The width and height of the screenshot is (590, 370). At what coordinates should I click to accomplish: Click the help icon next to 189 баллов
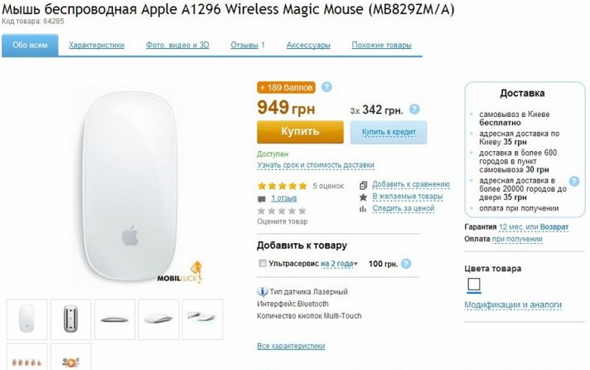pyautogui.click(x=326, y=86)
